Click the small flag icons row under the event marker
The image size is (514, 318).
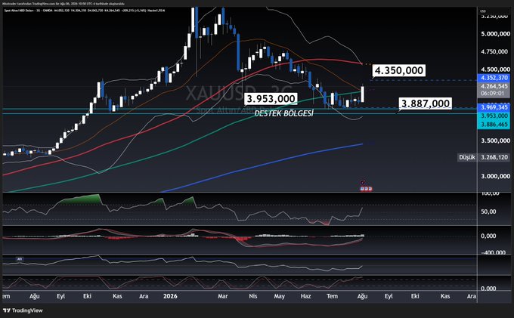pyautogui.click(x=366, y=189)
